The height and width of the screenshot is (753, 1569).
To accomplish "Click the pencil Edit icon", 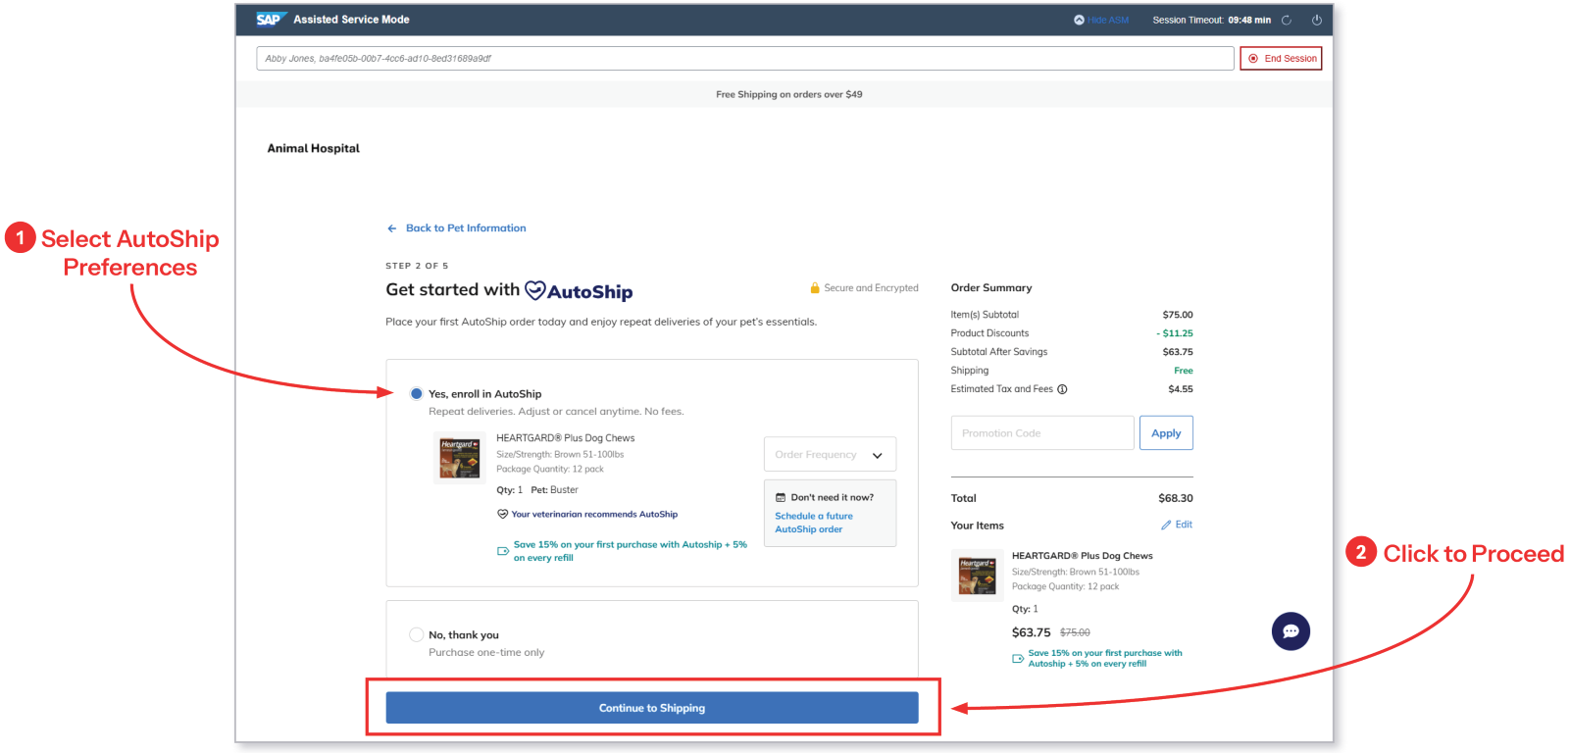I will click(x=1166, y=525).
